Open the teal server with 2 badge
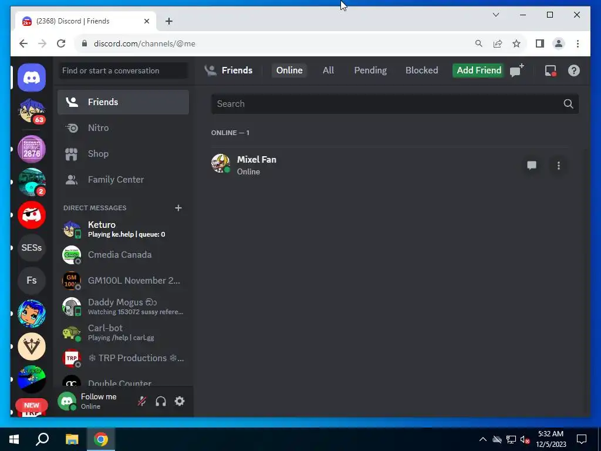Viewport: 601px width, 451px height. pos(32,182)
